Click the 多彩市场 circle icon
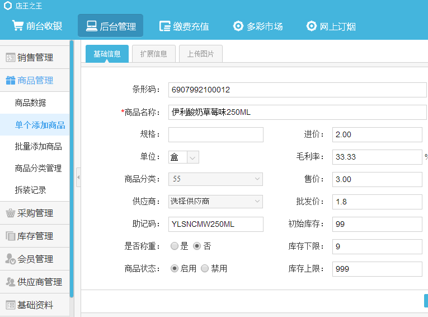 238,26
